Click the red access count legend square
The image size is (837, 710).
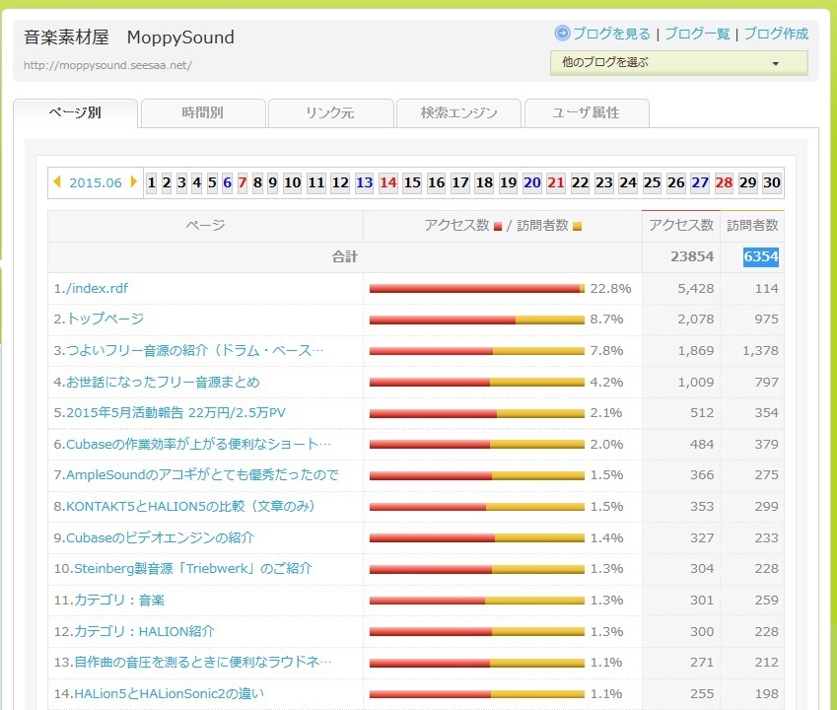[x=498, y=227]
